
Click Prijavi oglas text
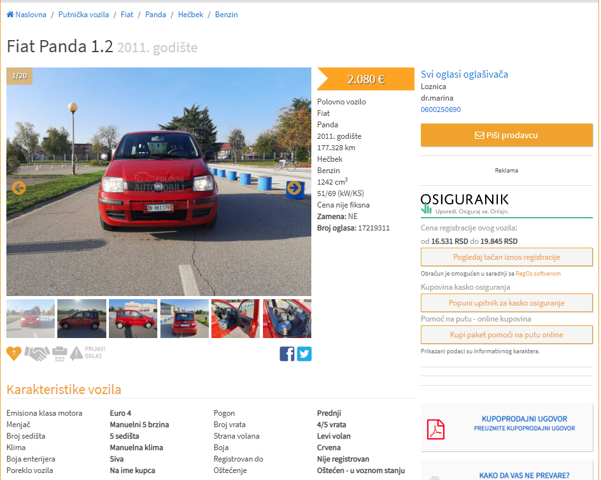[94, 353]
